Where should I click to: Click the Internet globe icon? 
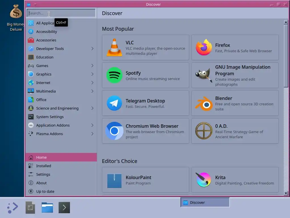31,83
